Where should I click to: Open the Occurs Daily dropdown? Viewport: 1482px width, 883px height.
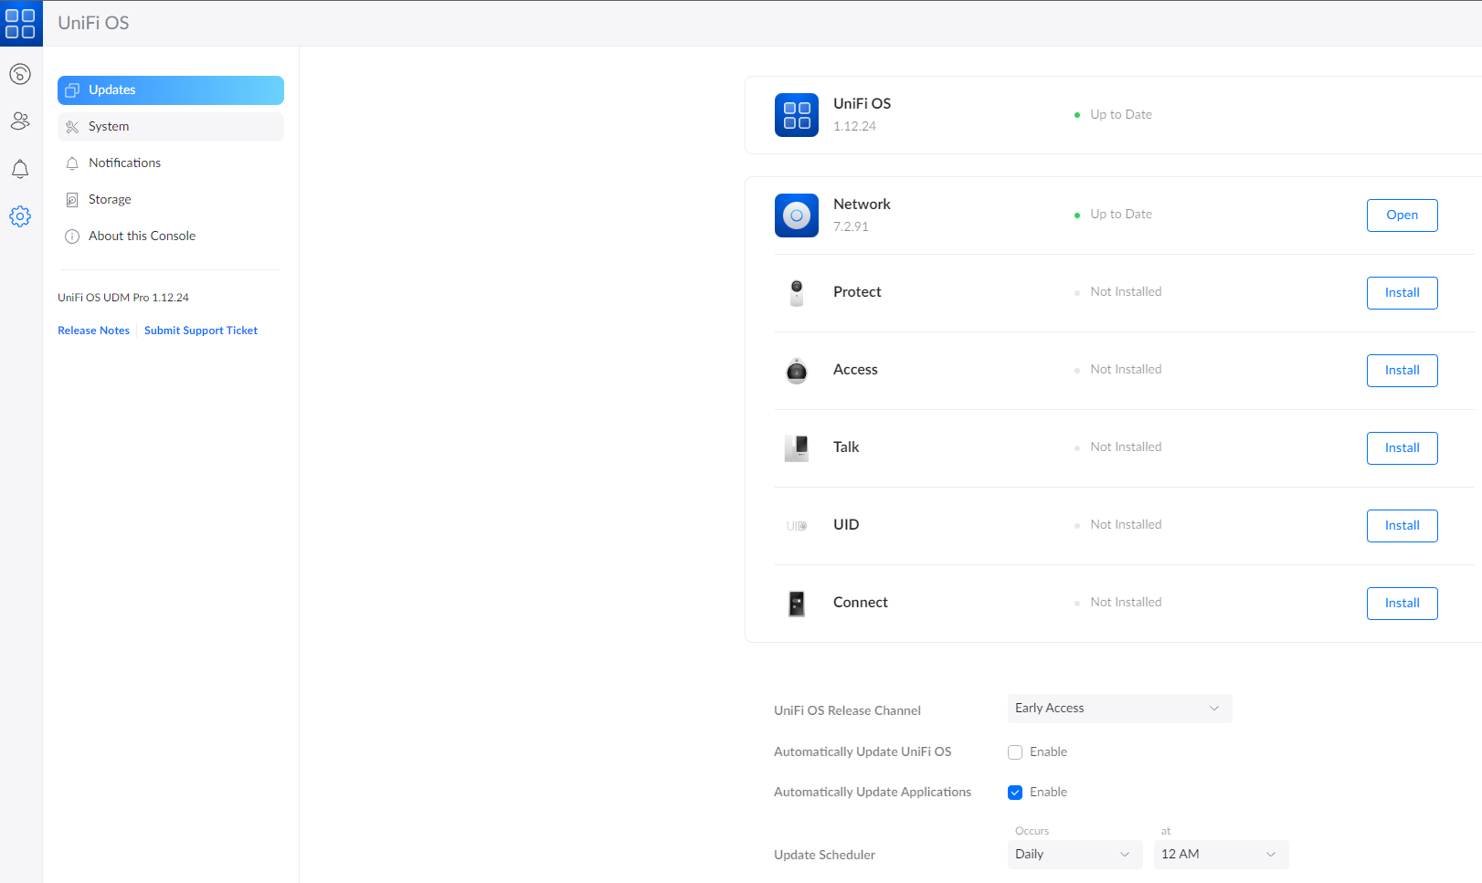1073,855
